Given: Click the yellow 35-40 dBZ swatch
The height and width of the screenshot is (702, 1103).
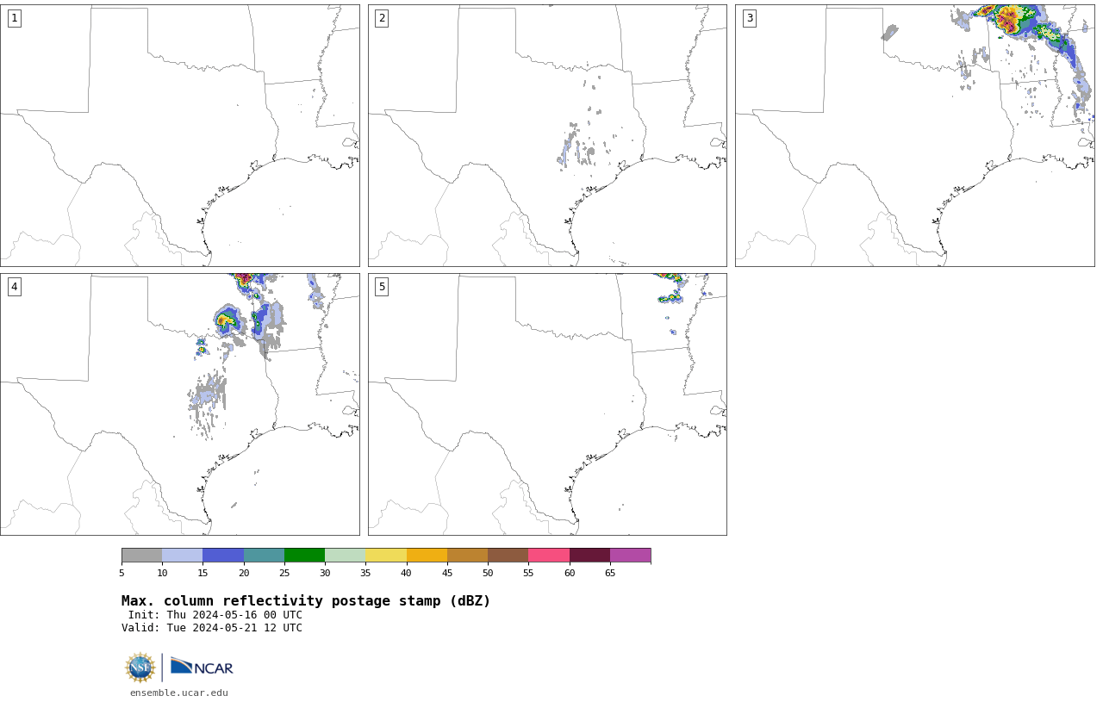Looking at the screenshot, I should point(386,556).
